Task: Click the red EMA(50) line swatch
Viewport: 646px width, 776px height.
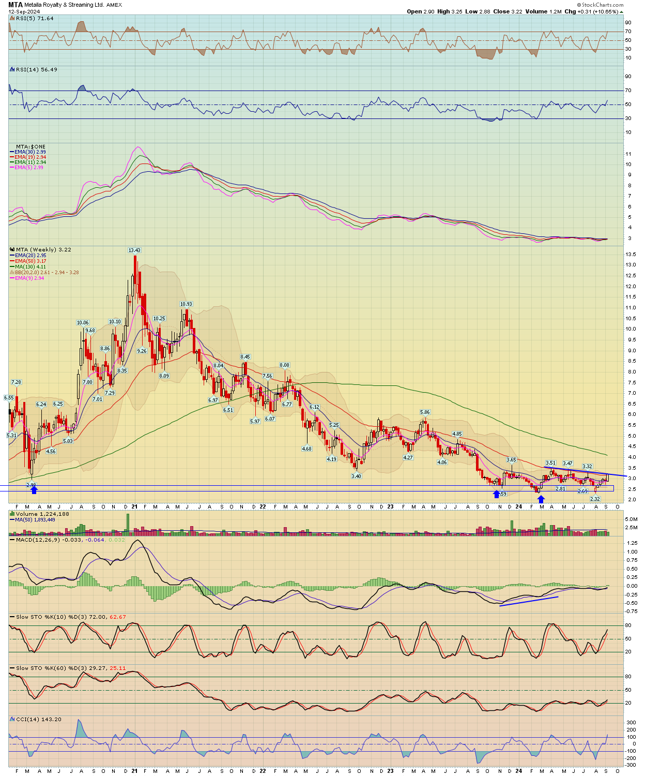Action: coord(12,261)
